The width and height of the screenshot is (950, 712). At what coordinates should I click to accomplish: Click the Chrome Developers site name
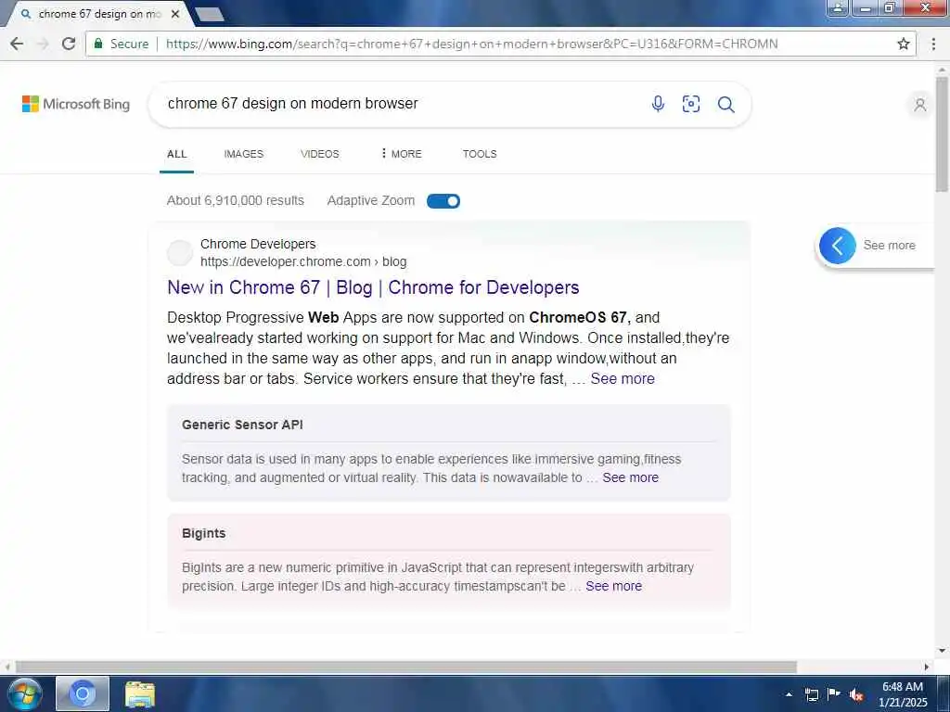[x=258, y=244]
